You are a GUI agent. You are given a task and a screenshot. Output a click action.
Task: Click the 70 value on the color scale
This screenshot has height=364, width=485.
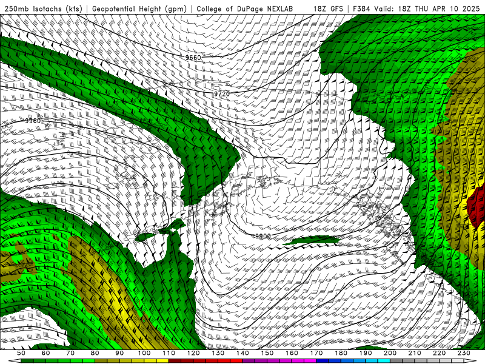[x=70, y=353]
